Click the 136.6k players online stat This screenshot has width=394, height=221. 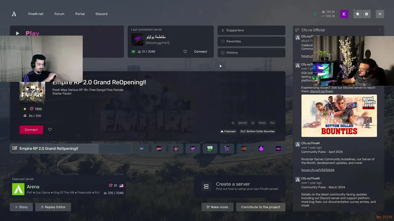point(328,12)
